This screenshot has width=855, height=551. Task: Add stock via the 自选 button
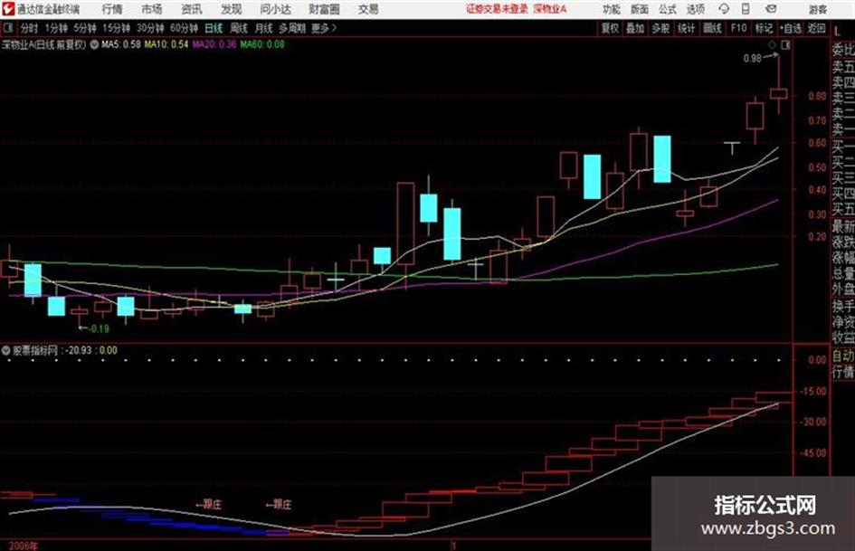[791, 28]
